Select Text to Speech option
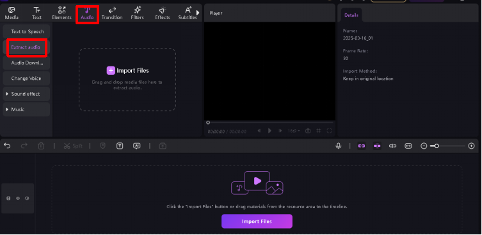 point(26,31)
